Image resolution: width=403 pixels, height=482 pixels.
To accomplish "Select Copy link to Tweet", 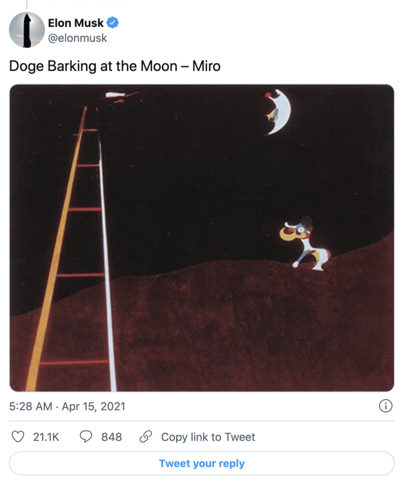I will (208, 437).
